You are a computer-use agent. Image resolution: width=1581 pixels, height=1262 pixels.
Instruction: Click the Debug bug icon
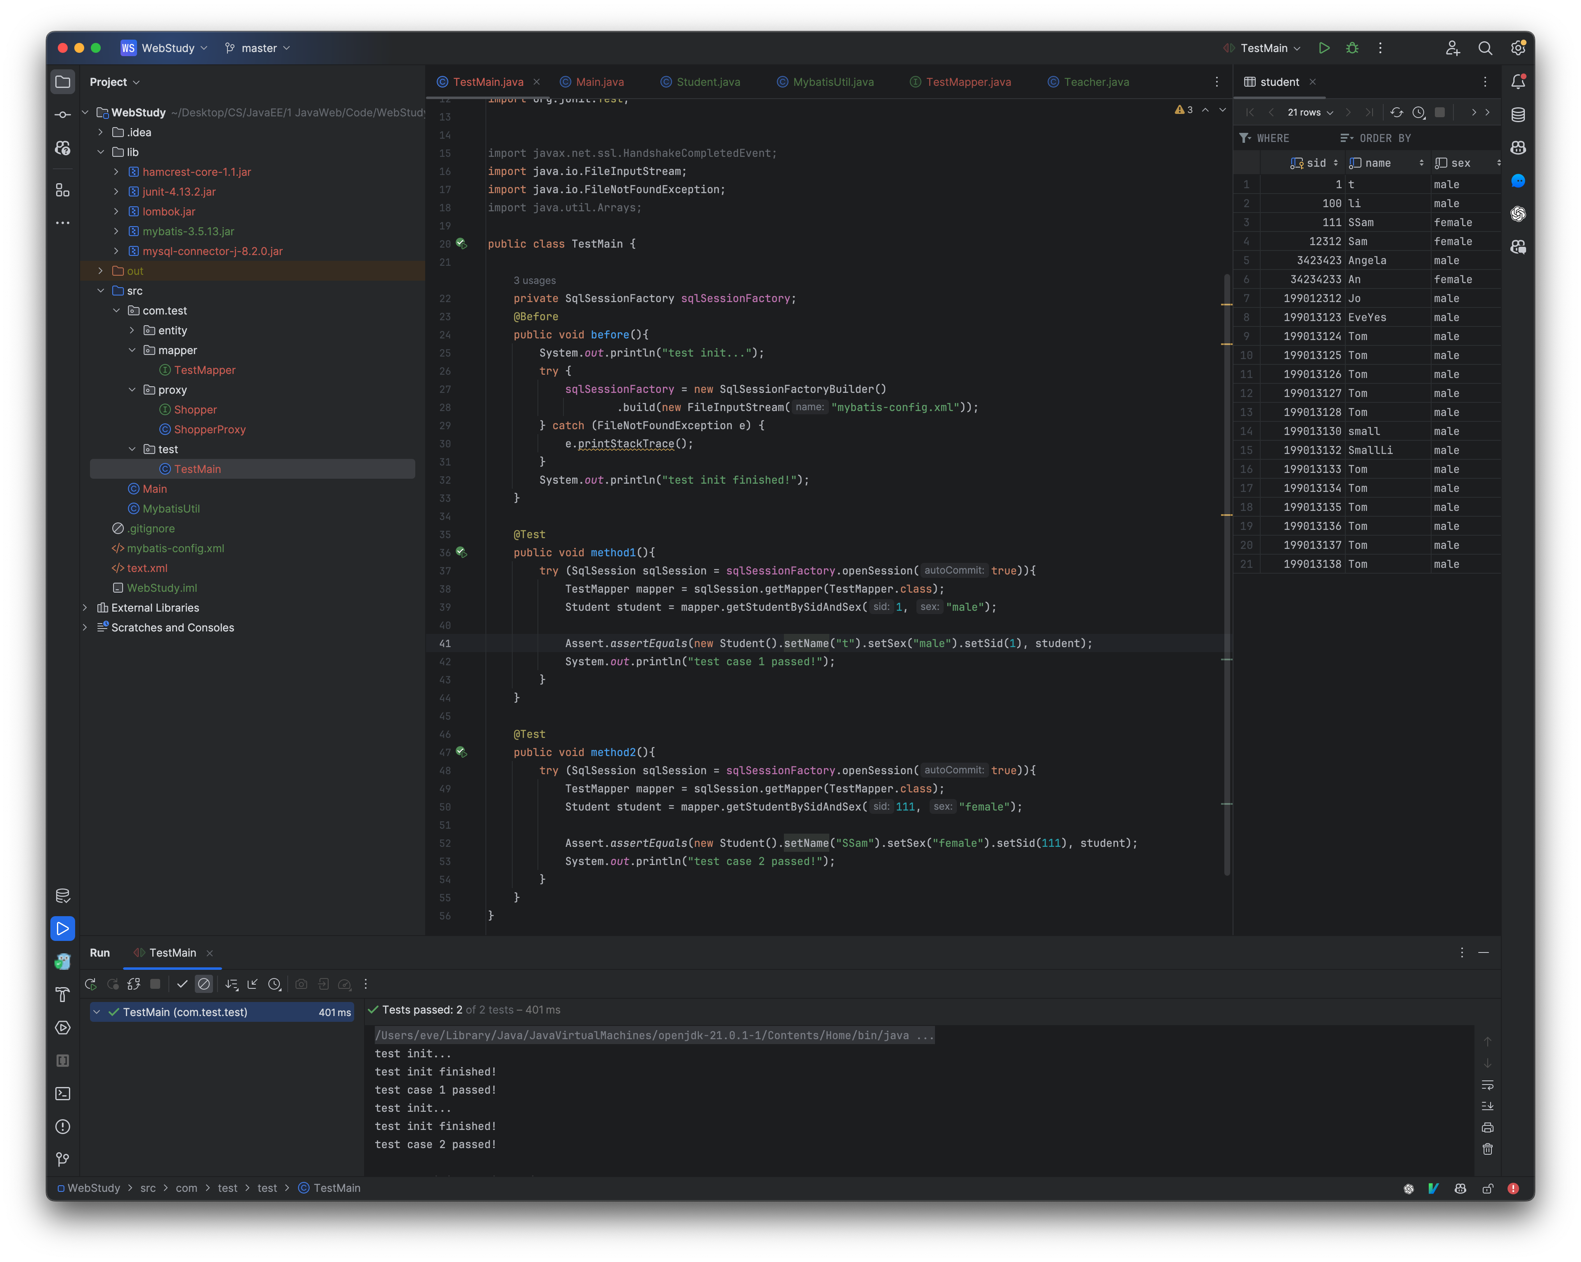point(1352,47)
